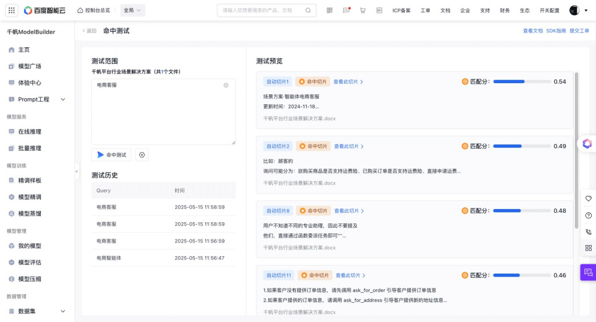View slice link for 自动切片11
Image resolution: width=596 pixels, height=322 pixels.
coord(350,275)
